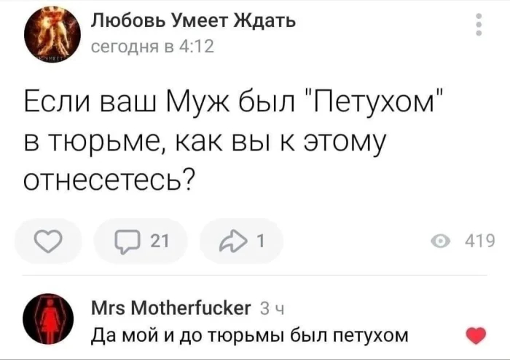The width and height of the screenshot is (510, 360).
Task: Click the post timestamp "сегодня в 4:12"
Action: coord(152,47)
